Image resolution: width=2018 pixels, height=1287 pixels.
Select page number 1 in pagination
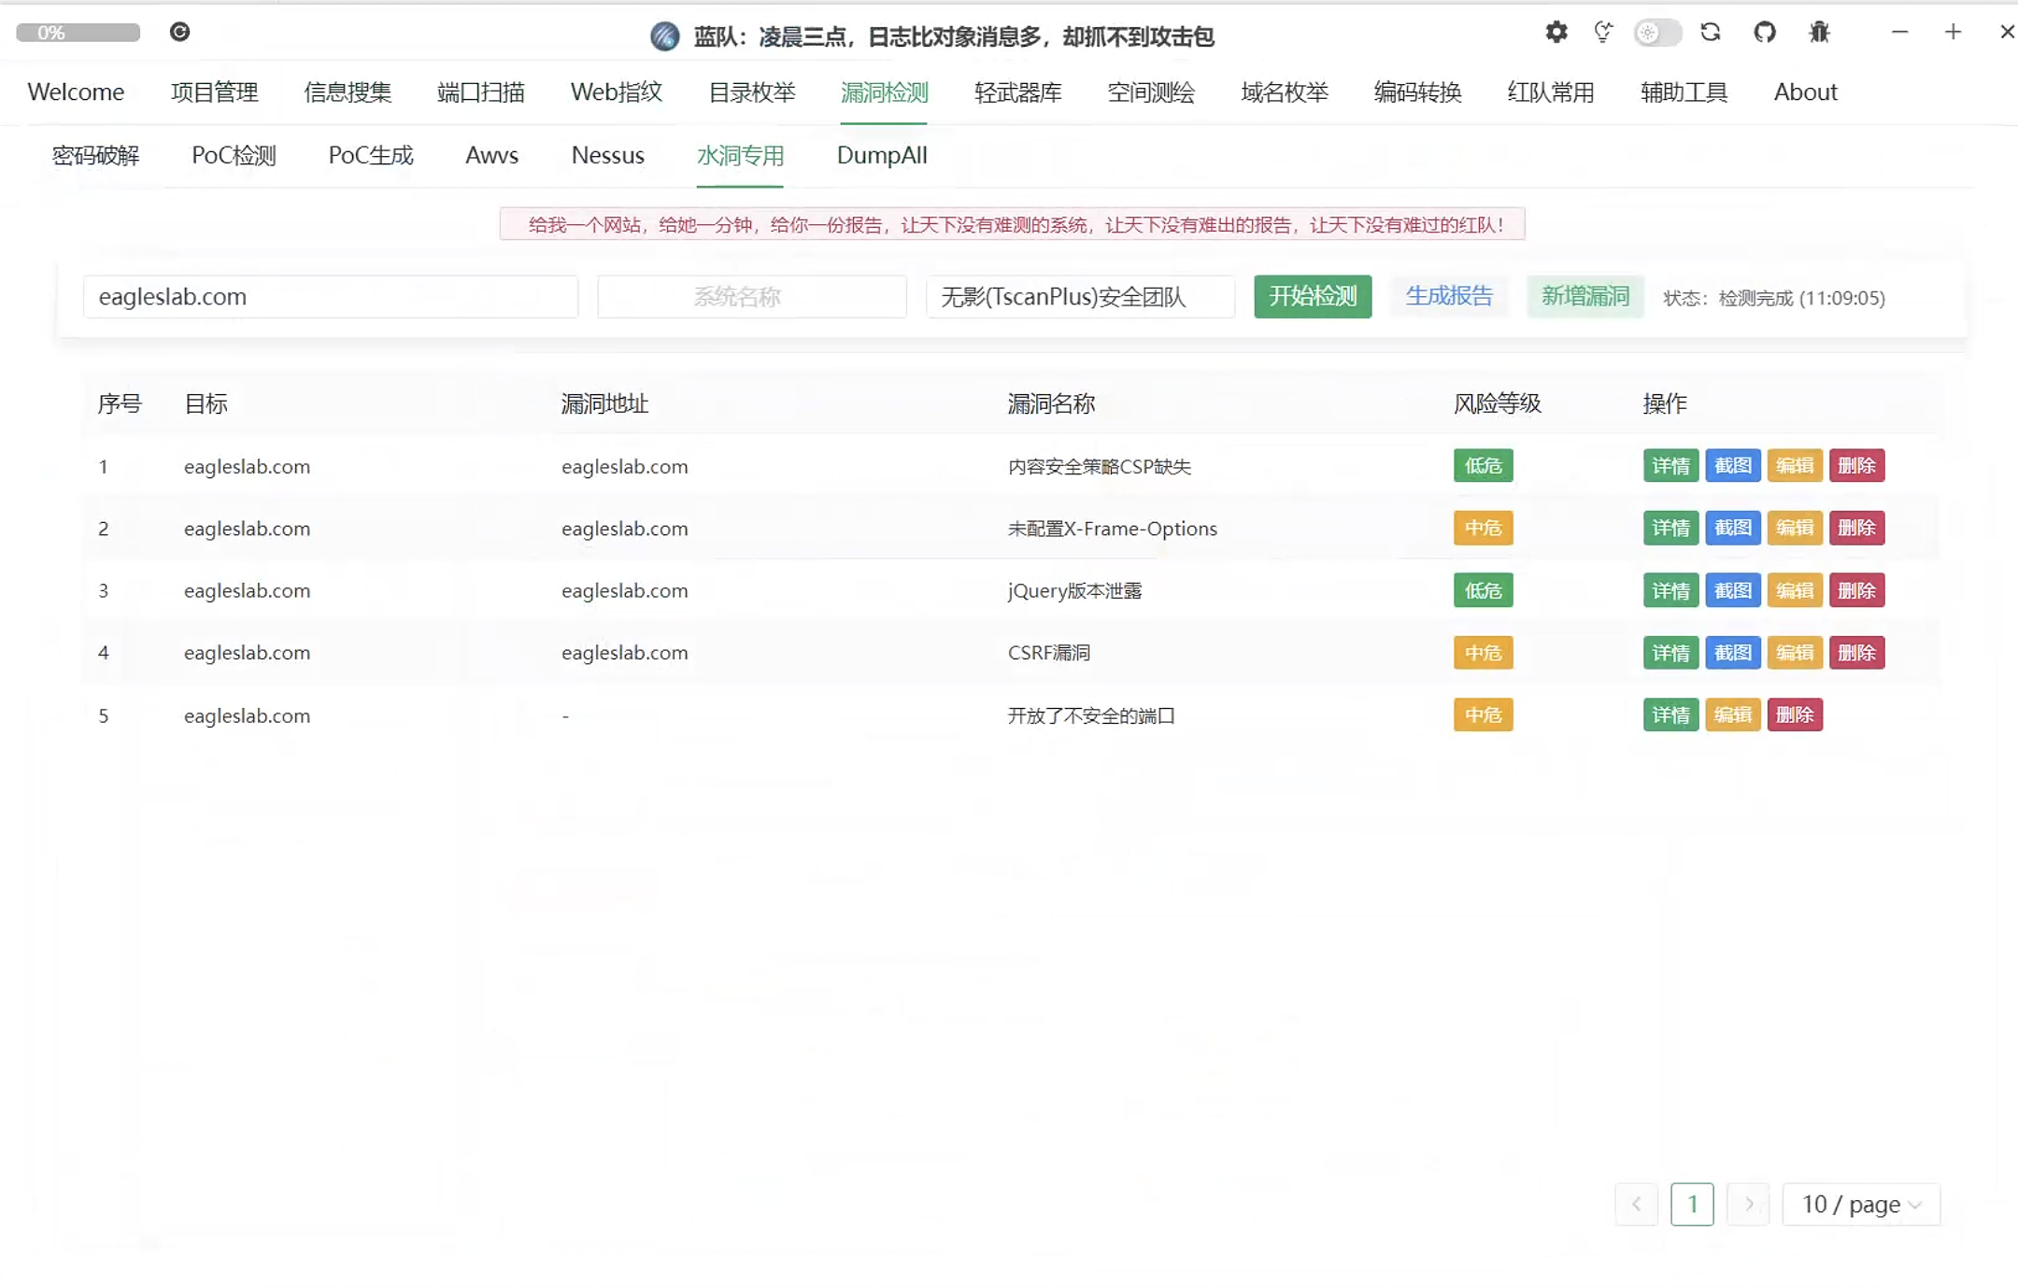1691,1205
